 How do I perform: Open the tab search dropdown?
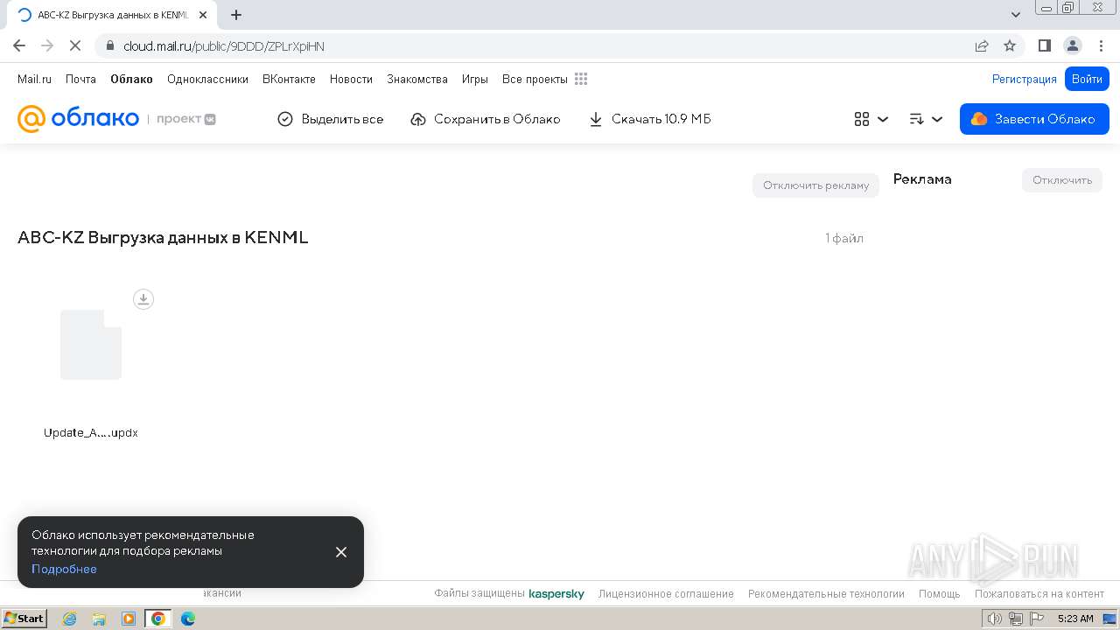1016,15
